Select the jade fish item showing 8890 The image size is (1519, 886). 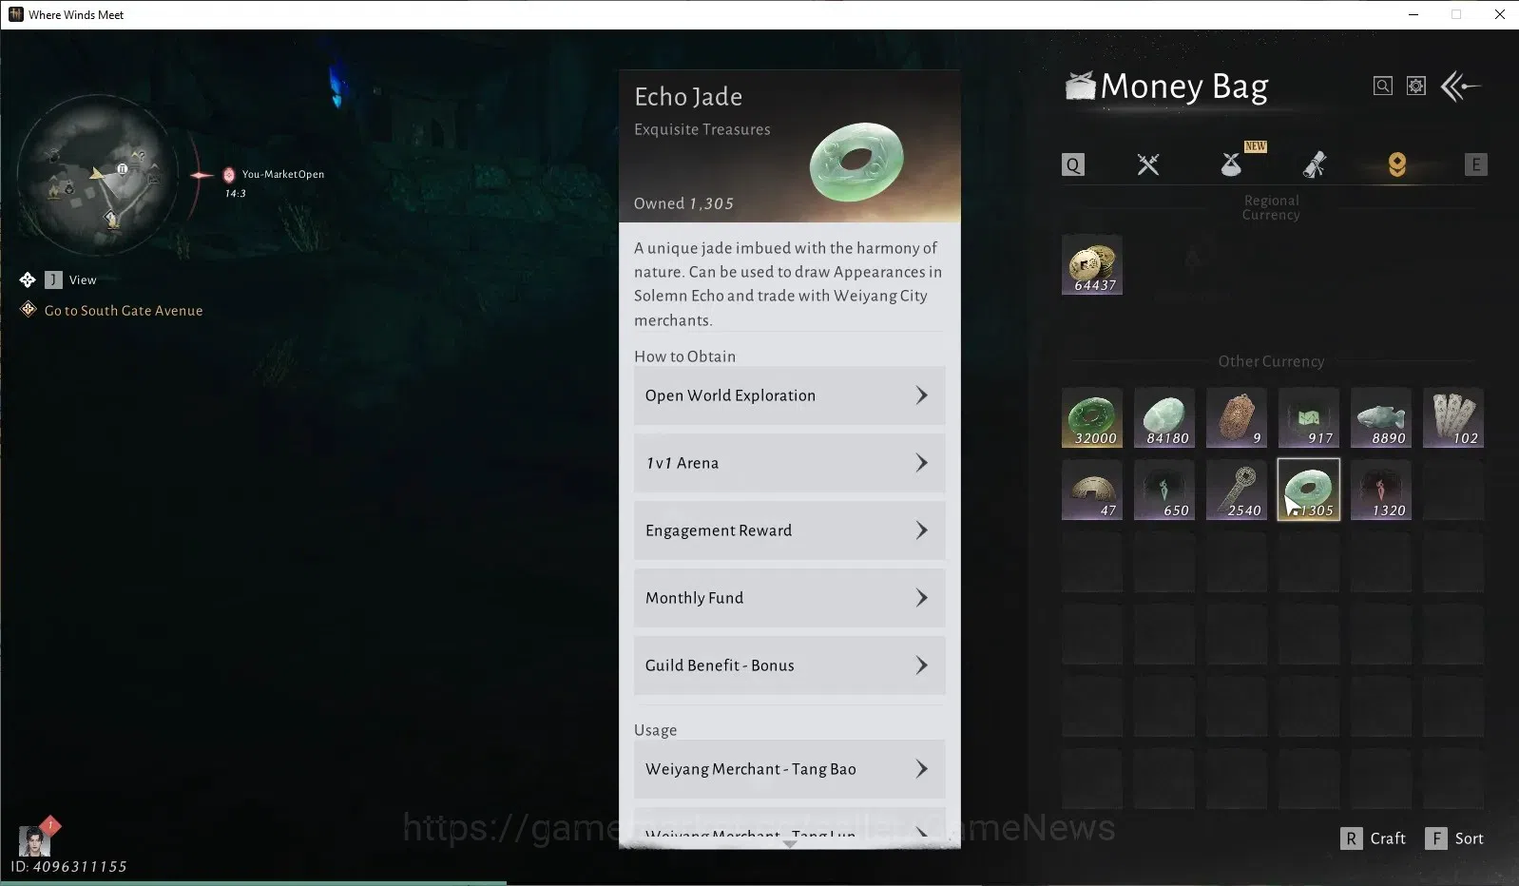click(1381, 417)
